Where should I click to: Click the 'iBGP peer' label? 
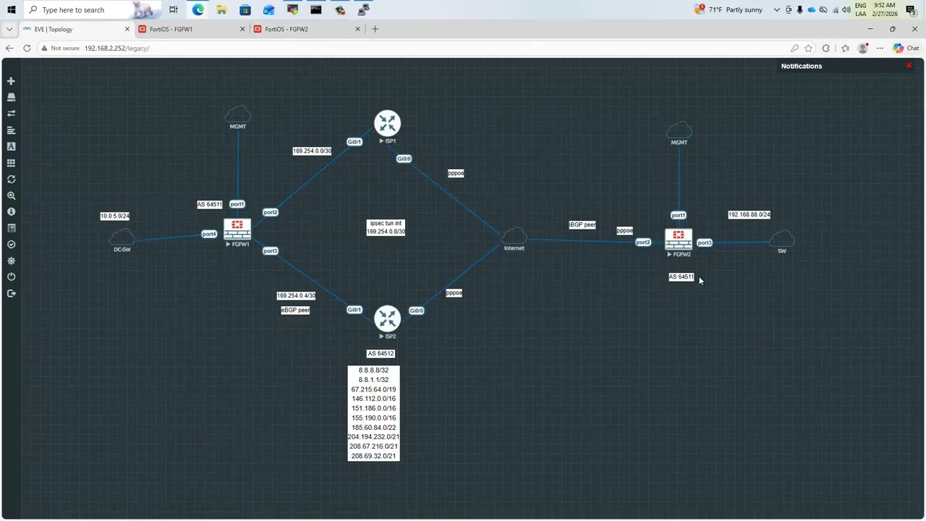tap(582, 225)
